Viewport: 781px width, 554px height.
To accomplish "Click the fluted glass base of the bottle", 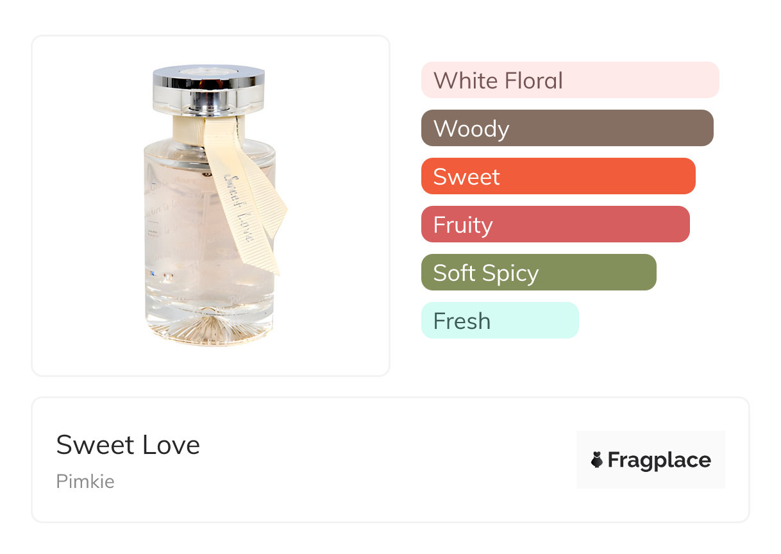I will click(x=209, y=328).
